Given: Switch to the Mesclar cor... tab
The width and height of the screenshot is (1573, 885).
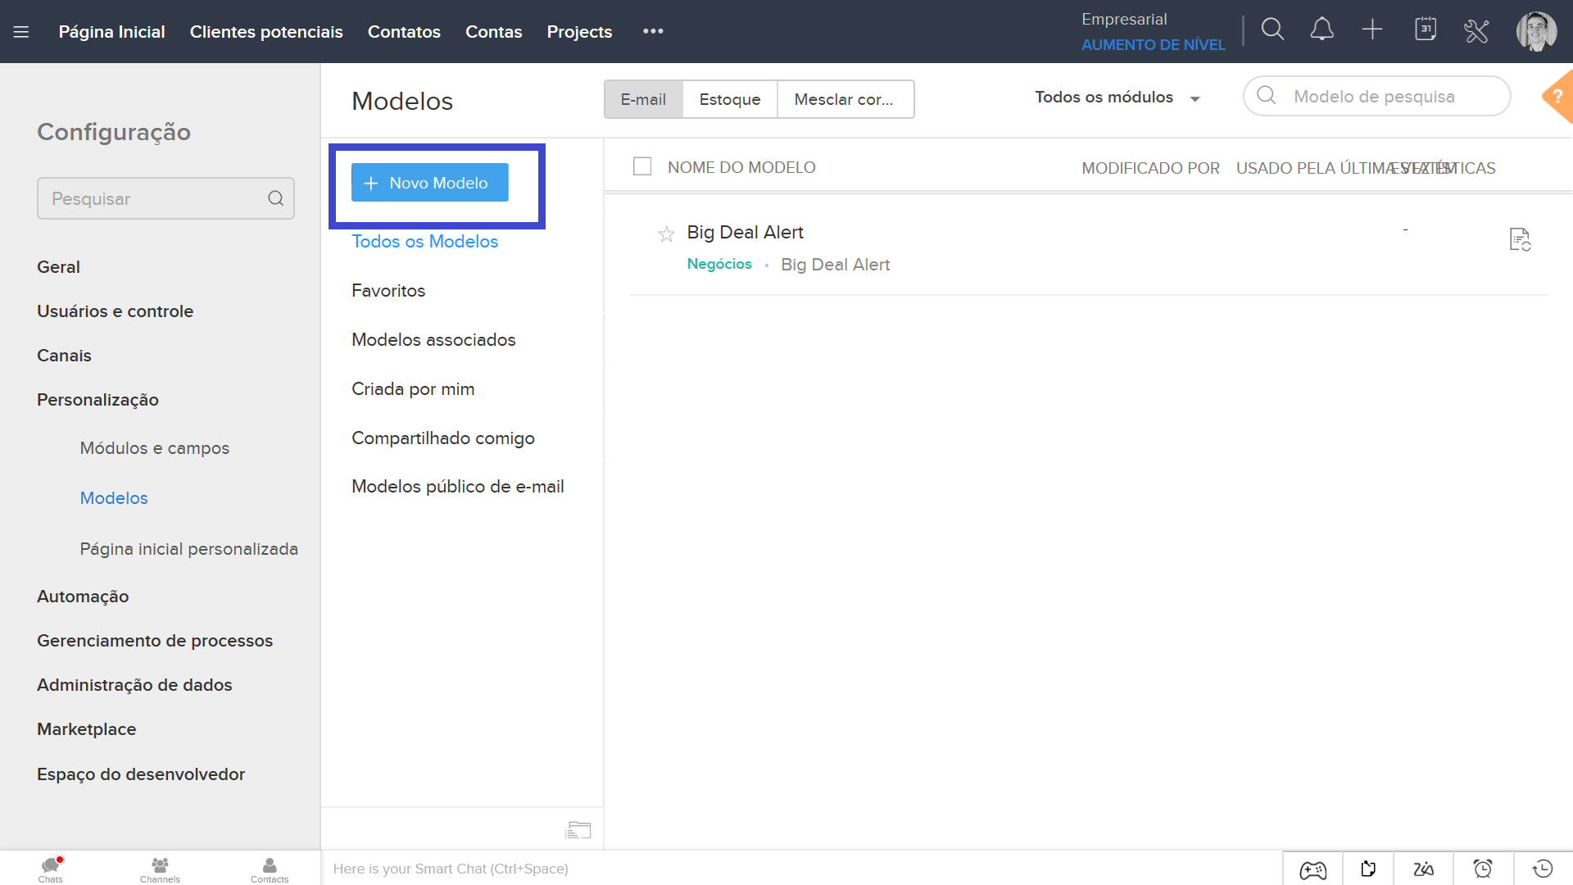Looking at the screenshot, I should (x=844, y=99).
